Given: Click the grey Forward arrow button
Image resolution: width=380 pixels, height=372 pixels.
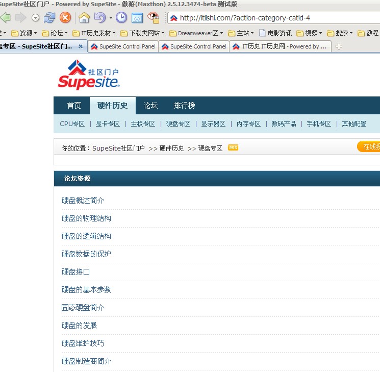Looking at the screenshot, I should (20, 18).
